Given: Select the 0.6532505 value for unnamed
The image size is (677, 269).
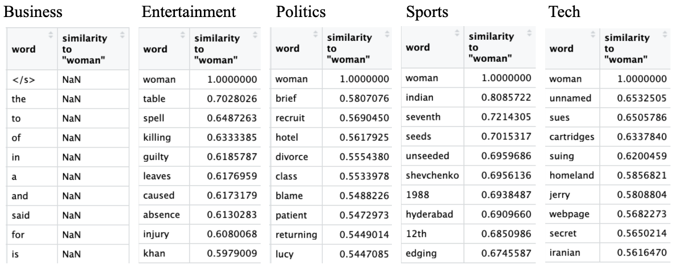Looking at the screenshot, I should (643, 99).
